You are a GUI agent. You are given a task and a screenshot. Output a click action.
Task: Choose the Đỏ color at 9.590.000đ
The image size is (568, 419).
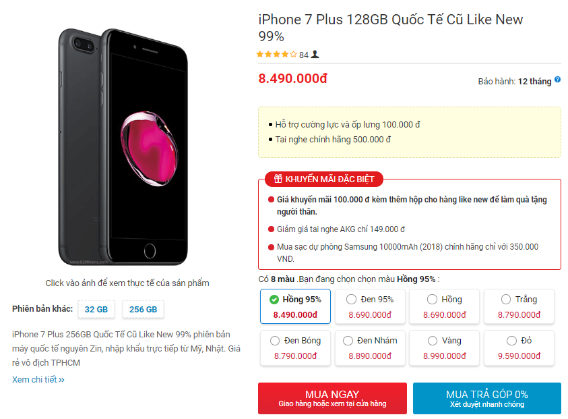pos(519,347)
